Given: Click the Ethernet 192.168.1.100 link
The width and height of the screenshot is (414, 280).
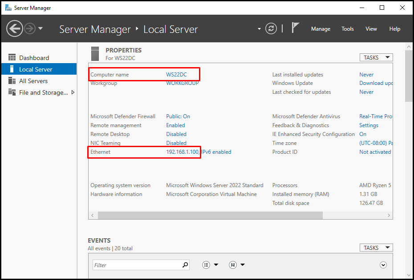Looking at the screenshot, I should tap(199, 152).
